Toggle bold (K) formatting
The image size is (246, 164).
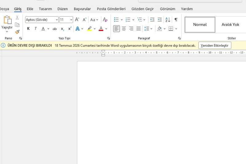click(28, 29)
